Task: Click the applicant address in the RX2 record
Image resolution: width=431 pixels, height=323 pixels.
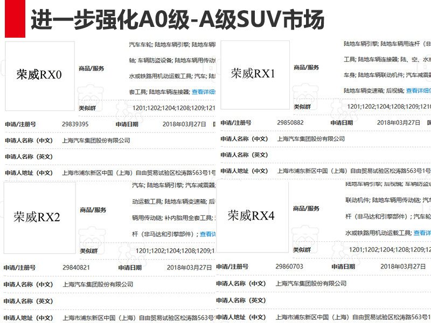Action: (140, 318)
